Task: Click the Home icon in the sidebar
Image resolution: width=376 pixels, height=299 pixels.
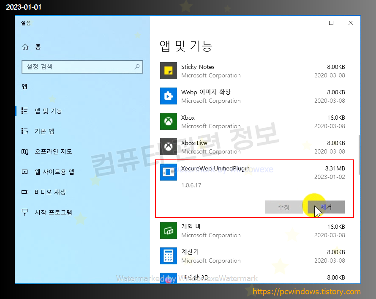Action: pos(25,47)
